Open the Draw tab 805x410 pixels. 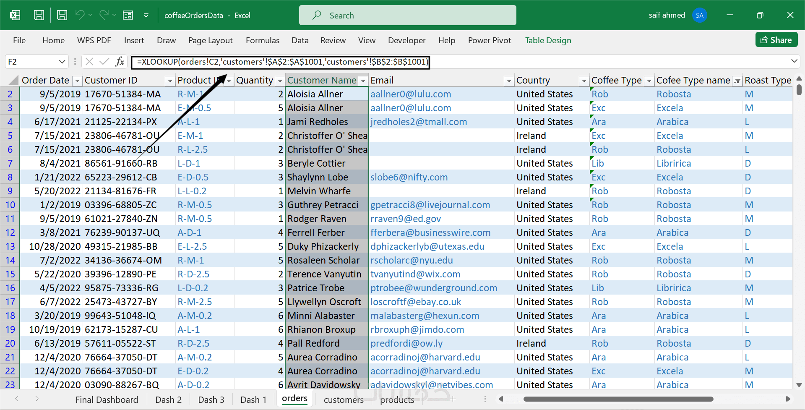pyautogui.click(x=166, y=40)
